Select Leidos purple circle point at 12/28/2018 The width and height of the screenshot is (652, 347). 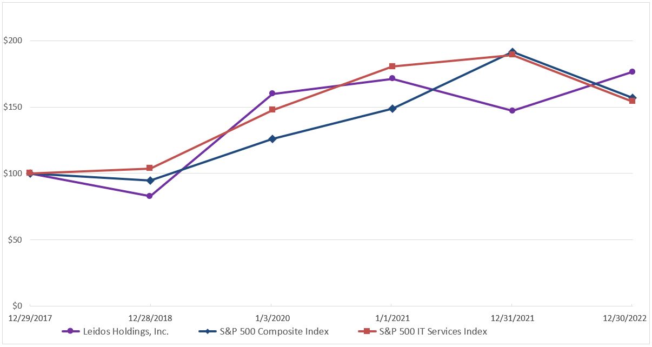(150, 196)
